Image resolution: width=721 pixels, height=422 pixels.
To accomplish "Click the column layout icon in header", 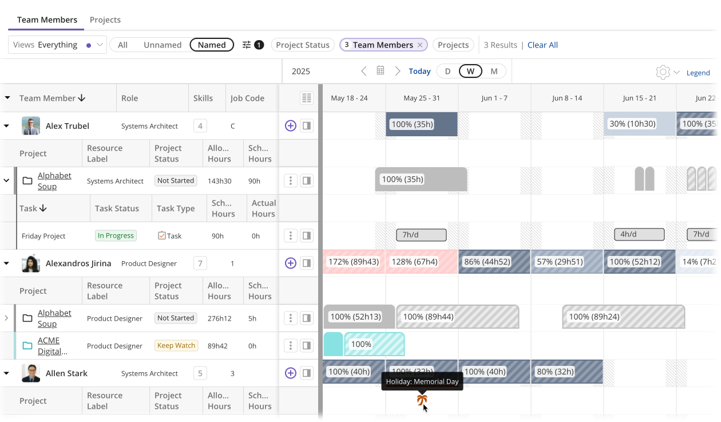I will point(307,98).
